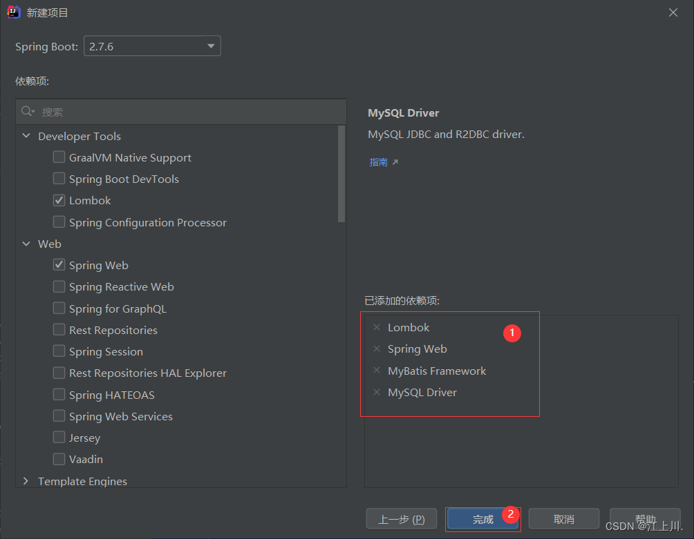694x539 pixels.
Task: Remove Lombok from added dependencies
Action: [x=377, y=327]
